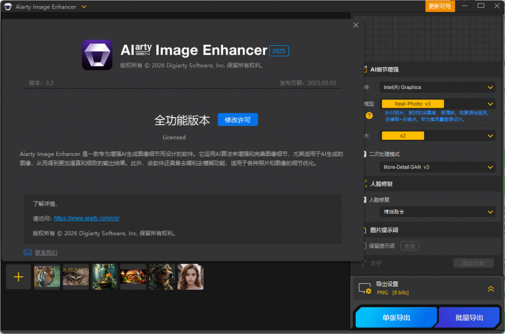
Task: Open the More-Detail GAN v3 dropdown
Action: click(x=437, y=167)
